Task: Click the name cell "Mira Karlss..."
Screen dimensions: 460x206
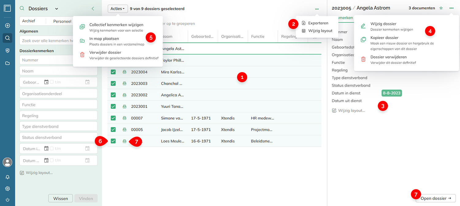Action: [173, 72]
